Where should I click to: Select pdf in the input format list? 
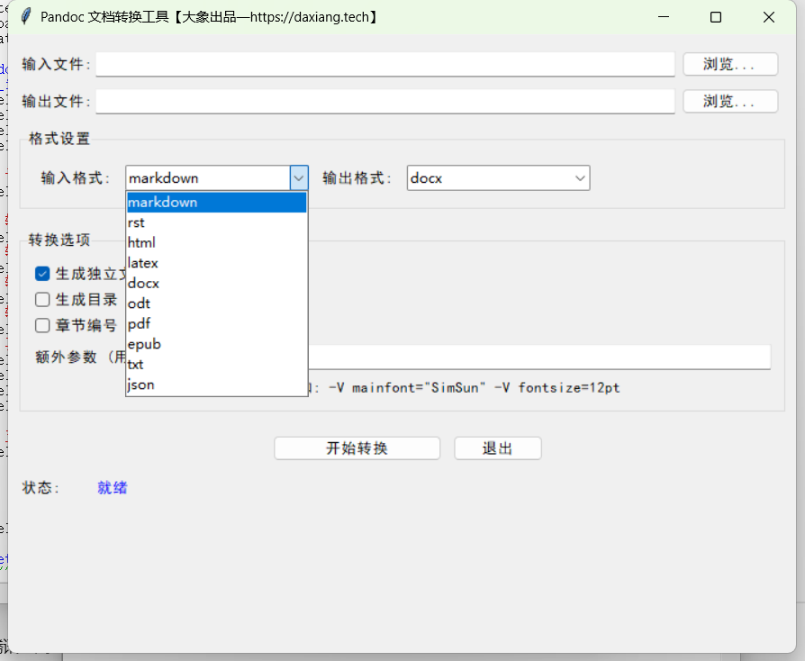216,323
